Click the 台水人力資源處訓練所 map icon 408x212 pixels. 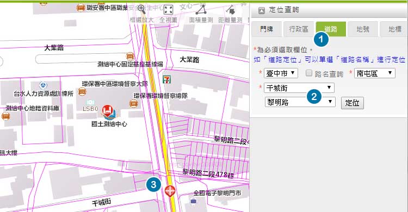[43, 85]
